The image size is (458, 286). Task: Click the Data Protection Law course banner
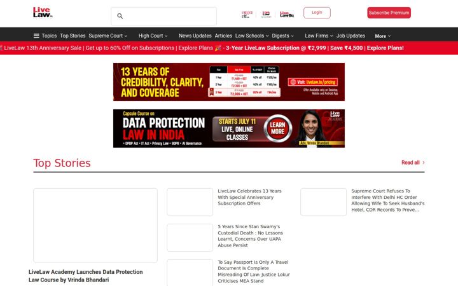pos(229,128)
